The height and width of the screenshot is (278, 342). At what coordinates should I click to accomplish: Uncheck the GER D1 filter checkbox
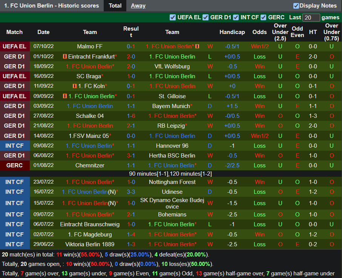click(206, 17)
